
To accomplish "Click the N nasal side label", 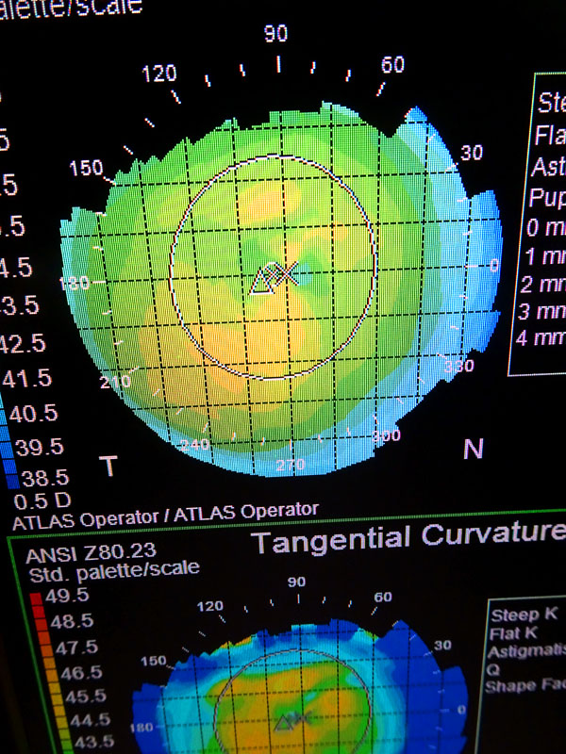I will 473,449.
